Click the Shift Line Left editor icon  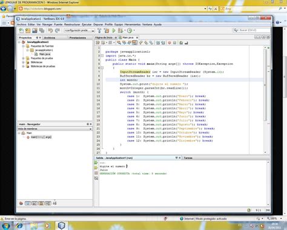(x=158, y=42)
